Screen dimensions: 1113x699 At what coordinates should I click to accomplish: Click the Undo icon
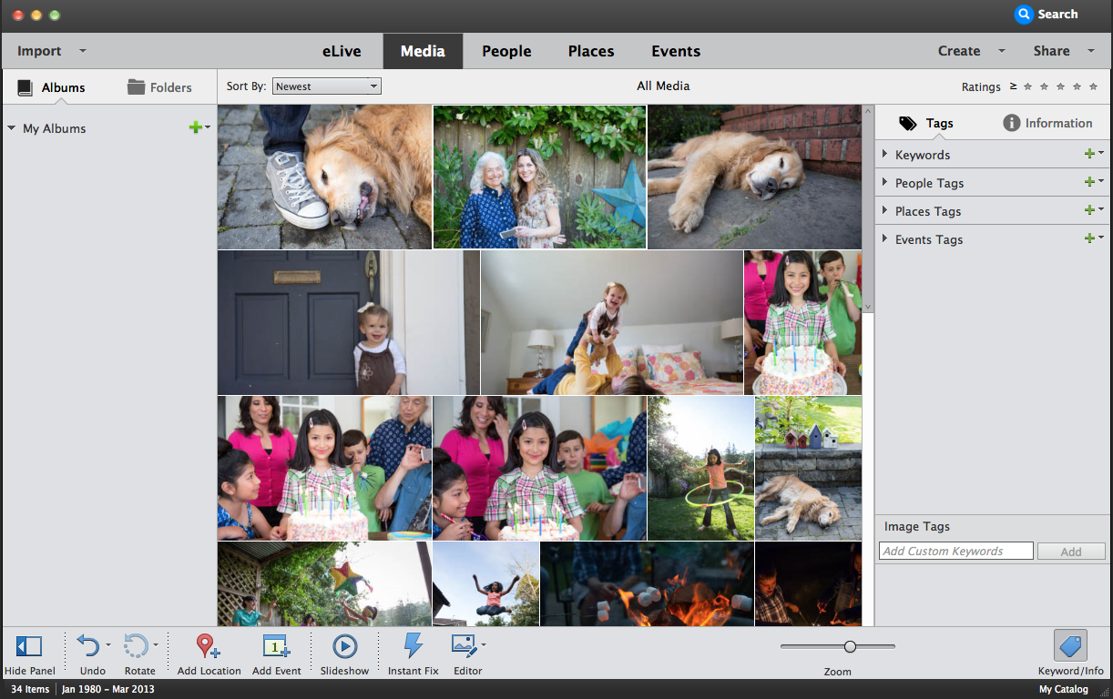point(90,648)
